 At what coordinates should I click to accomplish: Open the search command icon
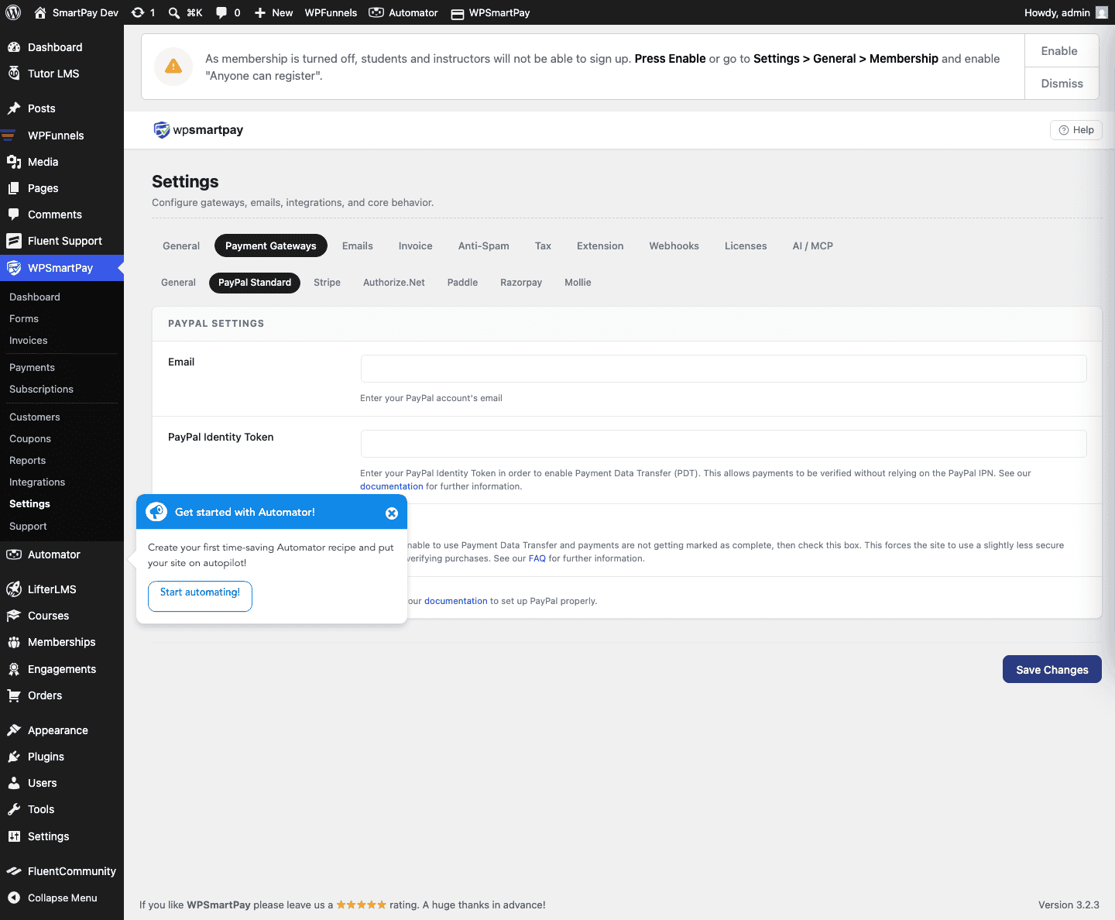point(185,12)
